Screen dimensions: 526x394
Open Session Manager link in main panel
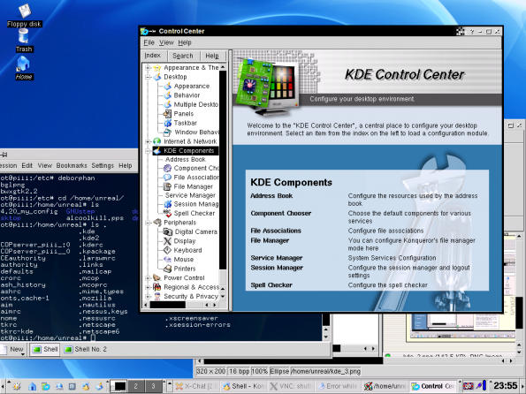pos(277,268)
